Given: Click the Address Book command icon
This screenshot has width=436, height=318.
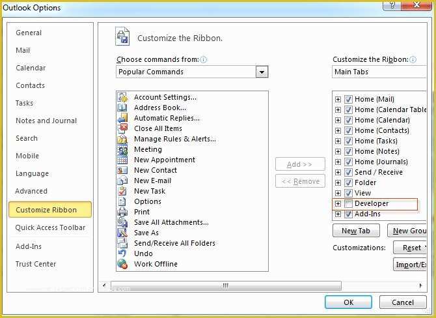Looking at the screenshot, I should click(x=122, y=108).
